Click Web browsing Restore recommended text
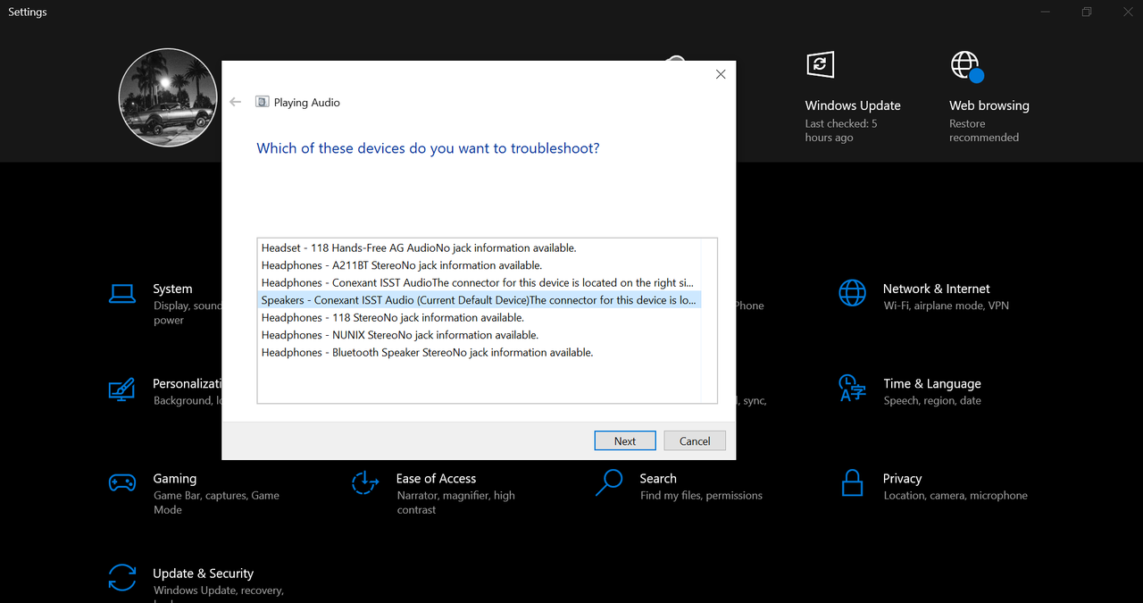This screenshot has height=603, width=1143. [984, 130]
